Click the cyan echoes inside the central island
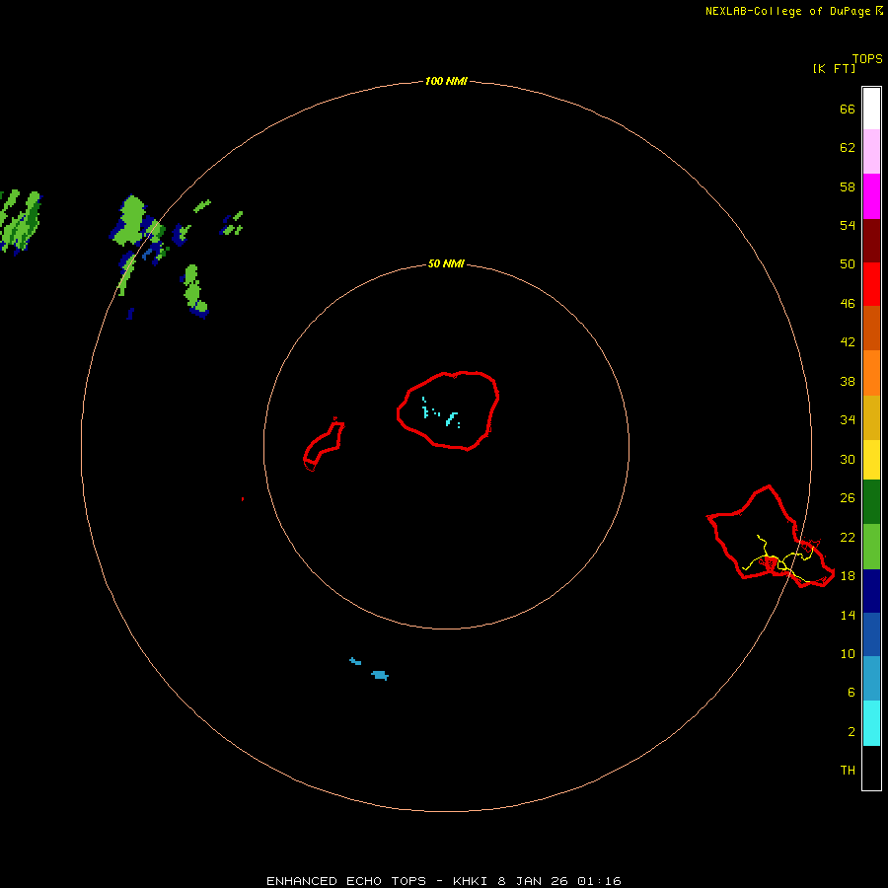The height and width of the screenshot is (888, 888). click(441, 412)
